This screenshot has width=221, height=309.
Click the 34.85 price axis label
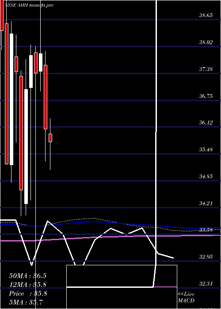(x=206, y=177)
